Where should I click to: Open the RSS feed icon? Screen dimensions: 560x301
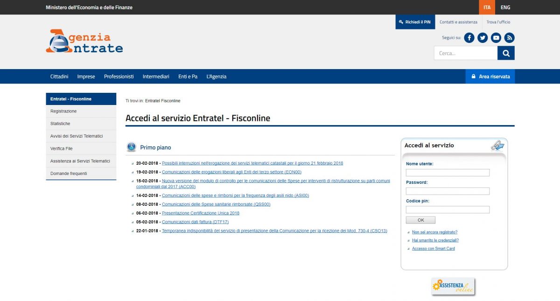pyautogui.click(x=510, y=38)
